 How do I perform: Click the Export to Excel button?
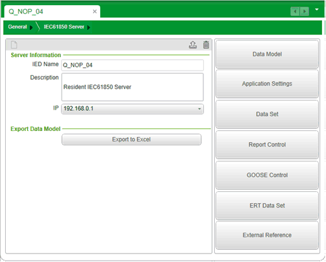pos(131,139)
